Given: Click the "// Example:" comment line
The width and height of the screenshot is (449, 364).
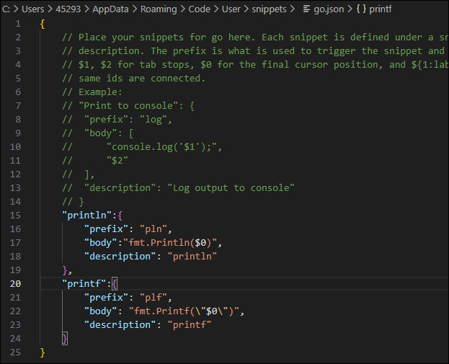Looking at the screenshot, I should 92,92.
